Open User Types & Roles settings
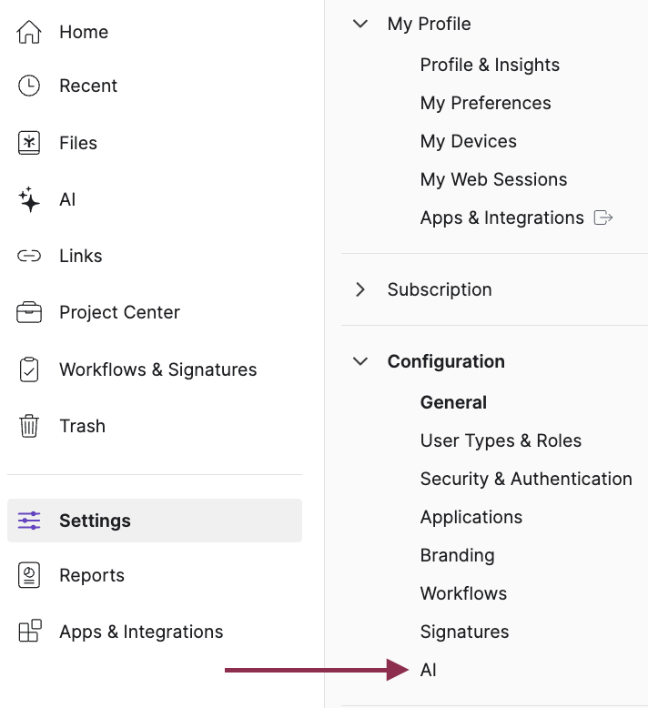Viewport: 648px width, 708px height. [x=501, y=440]
